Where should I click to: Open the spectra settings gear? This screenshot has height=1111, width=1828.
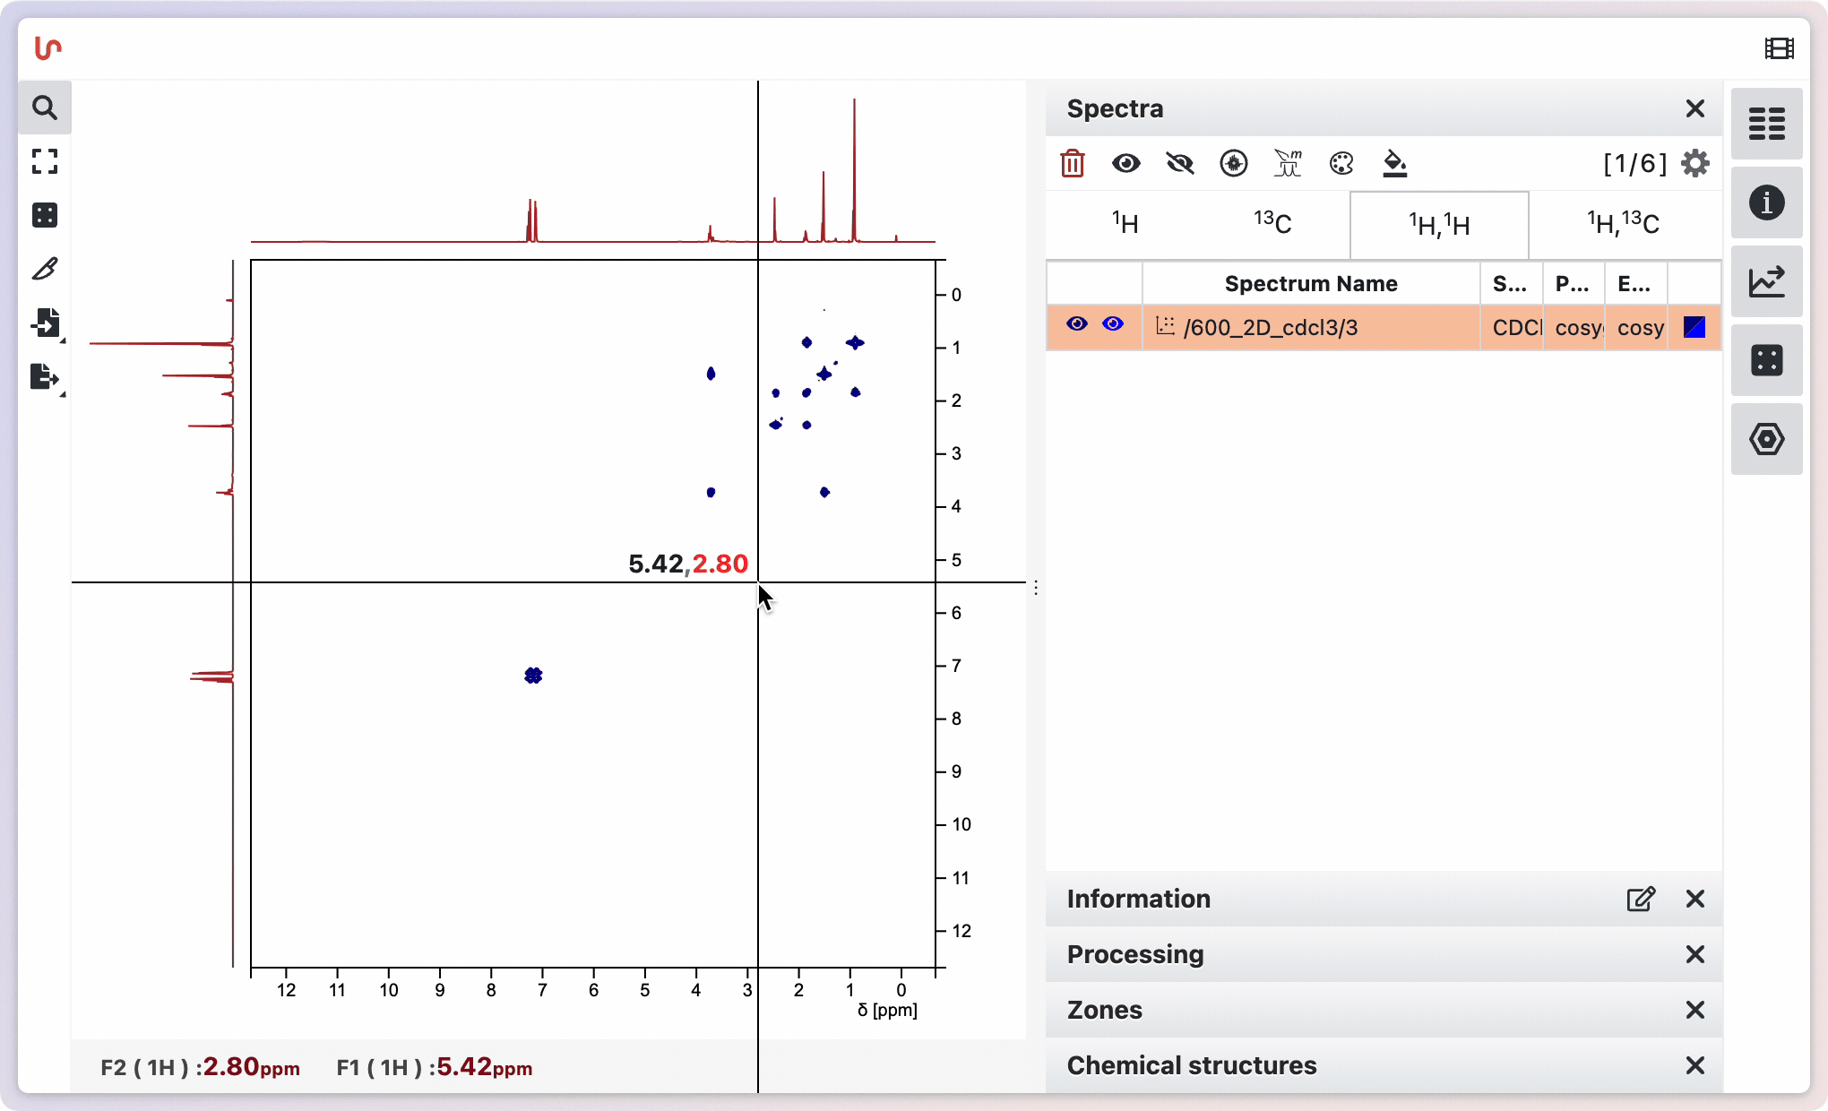(x=1694, y=163)
